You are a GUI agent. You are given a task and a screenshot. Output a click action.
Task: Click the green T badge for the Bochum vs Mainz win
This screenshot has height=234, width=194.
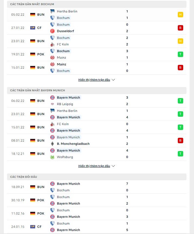click(180, 54)
